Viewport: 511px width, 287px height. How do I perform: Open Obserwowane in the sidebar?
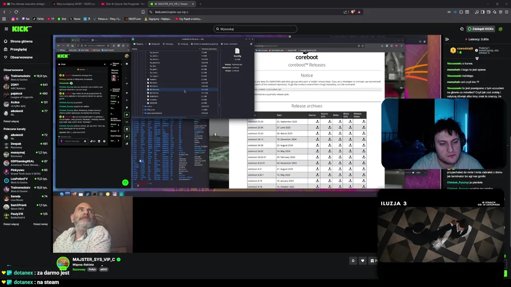point(22,57)
